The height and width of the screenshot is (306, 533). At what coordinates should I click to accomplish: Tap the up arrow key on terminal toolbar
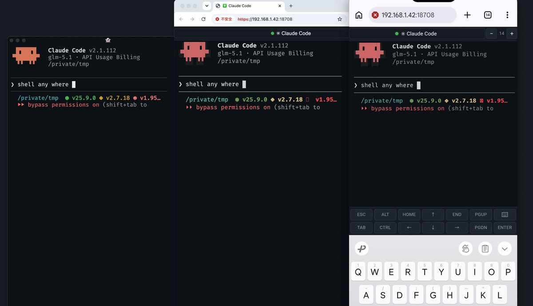(433, 215)
